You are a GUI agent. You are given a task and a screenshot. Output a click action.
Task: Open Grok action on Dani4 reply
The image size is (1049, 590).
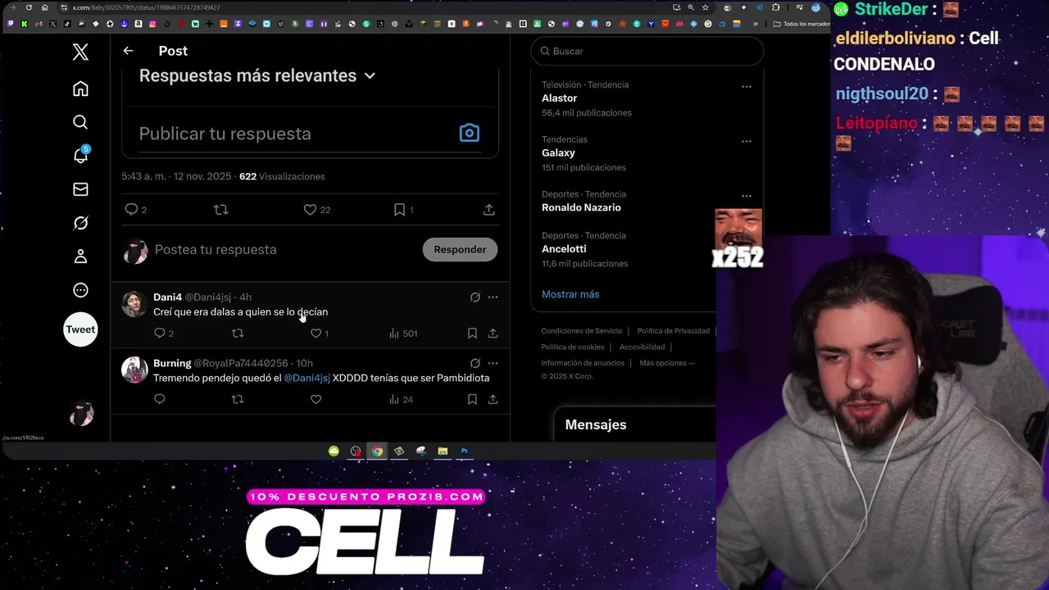(x=475, y=297)
